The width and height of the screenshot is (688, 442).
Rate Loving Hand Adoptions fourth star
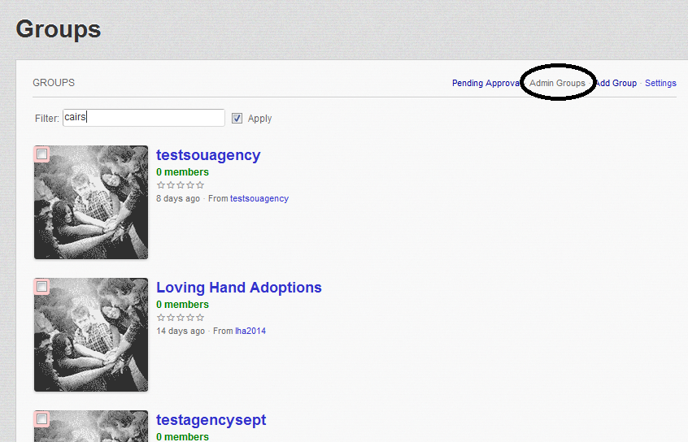[190, 317]
